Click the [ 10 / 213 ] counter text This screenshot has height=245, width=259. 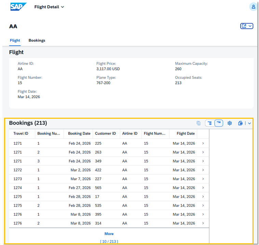[x=109, y=242]
